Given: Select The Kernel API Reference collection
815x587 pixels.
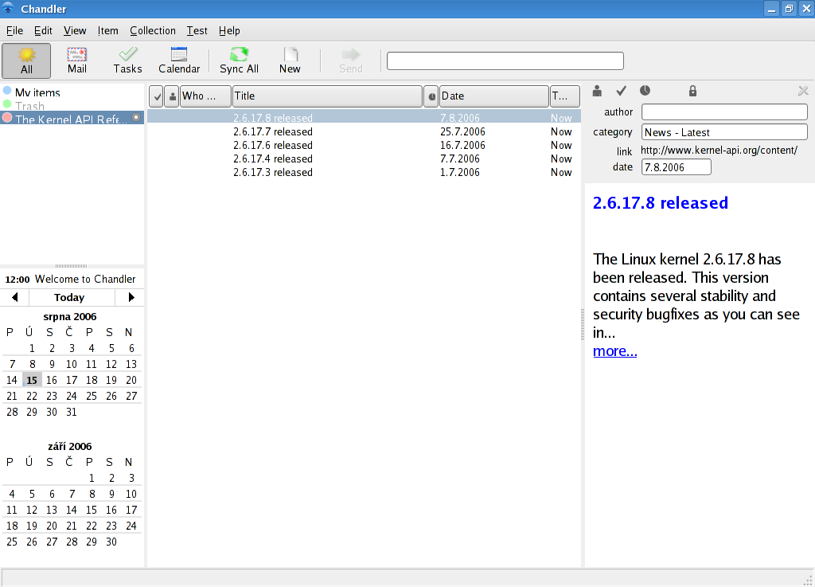Looking at the screenshot, I should (x=72, y=119).
